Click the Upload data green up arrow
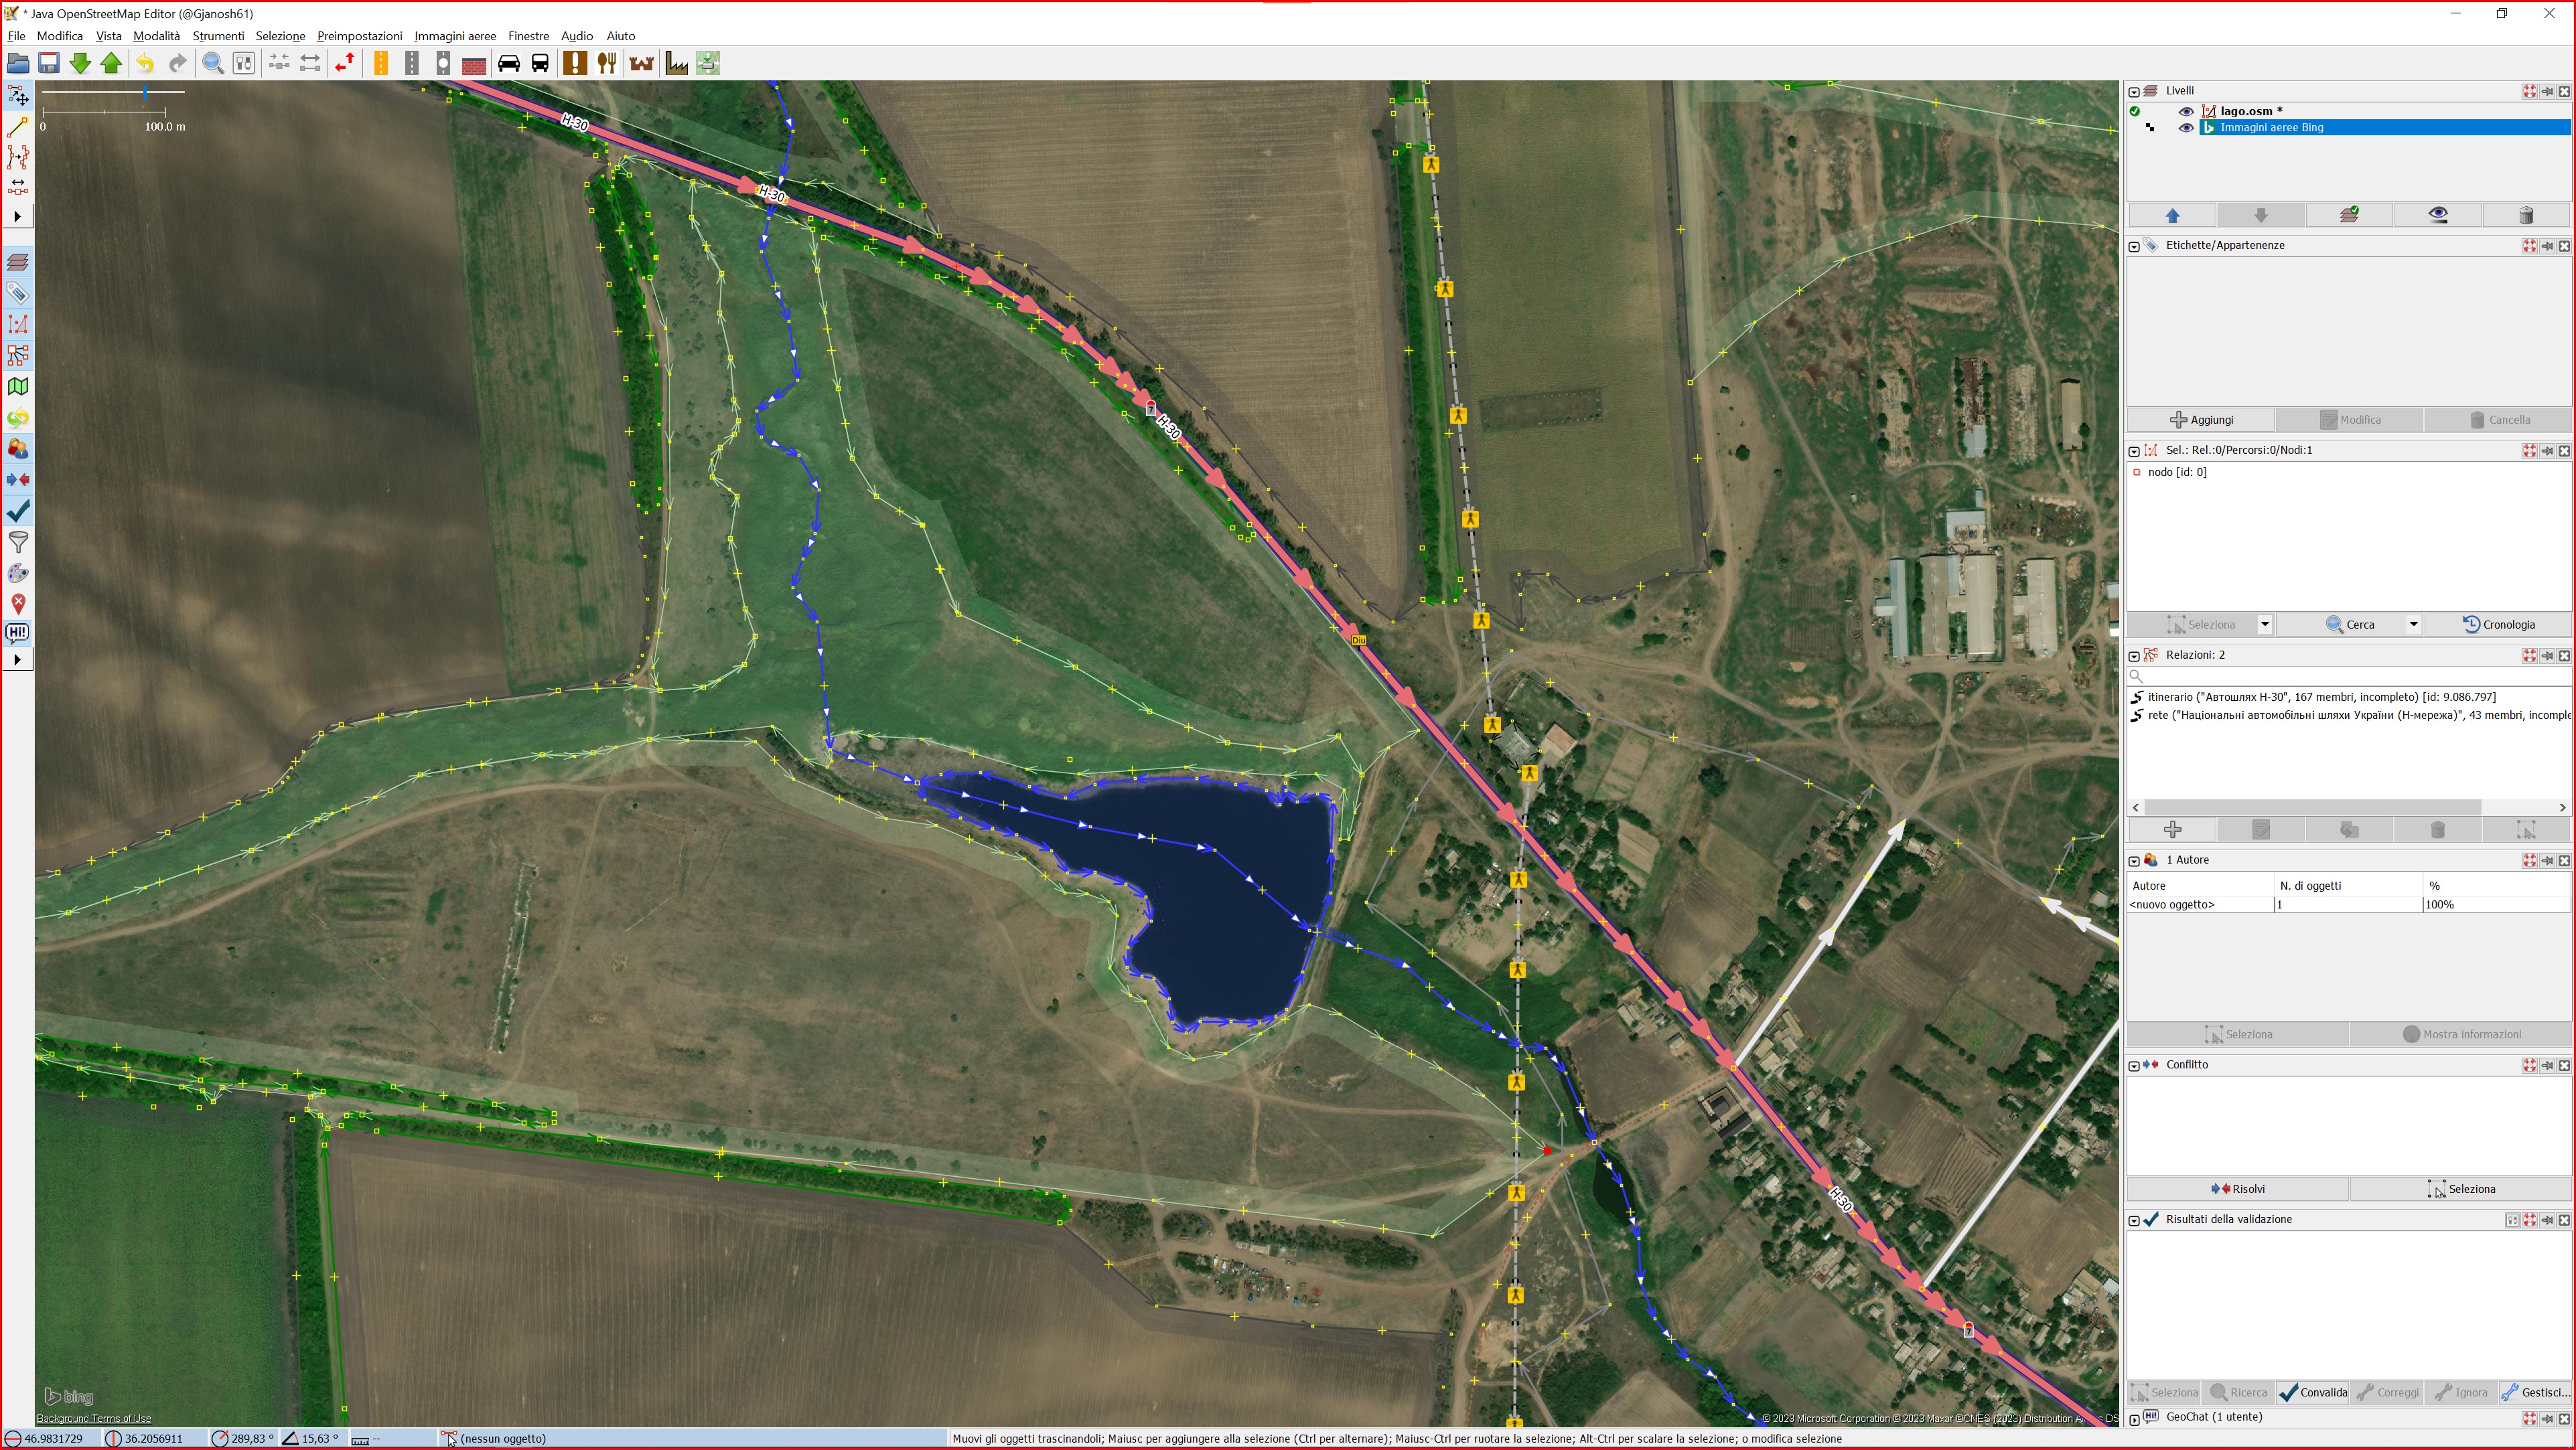 click(111, 64)
